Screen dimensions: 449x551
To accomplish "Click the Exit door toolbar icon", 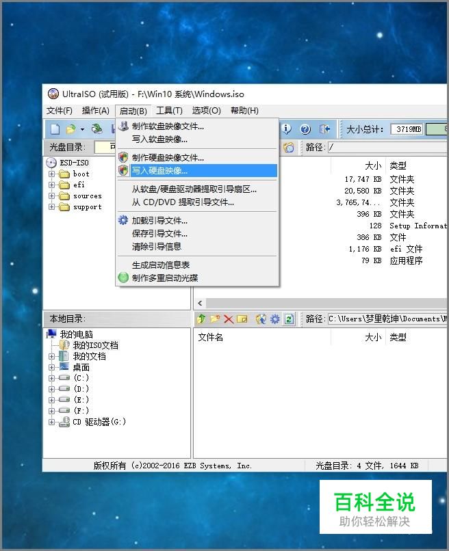I will 324,129.
